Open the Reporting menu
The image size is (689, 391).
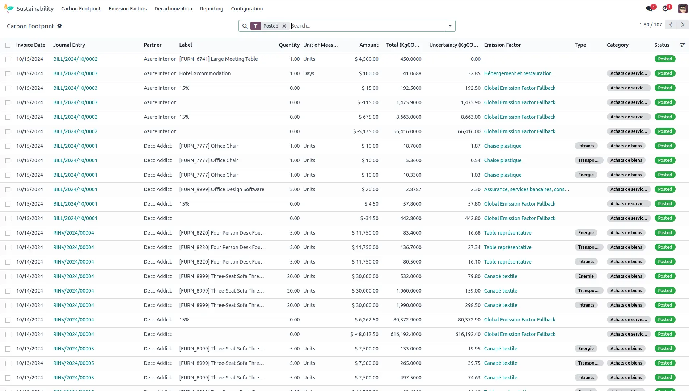tap(211, 9)
